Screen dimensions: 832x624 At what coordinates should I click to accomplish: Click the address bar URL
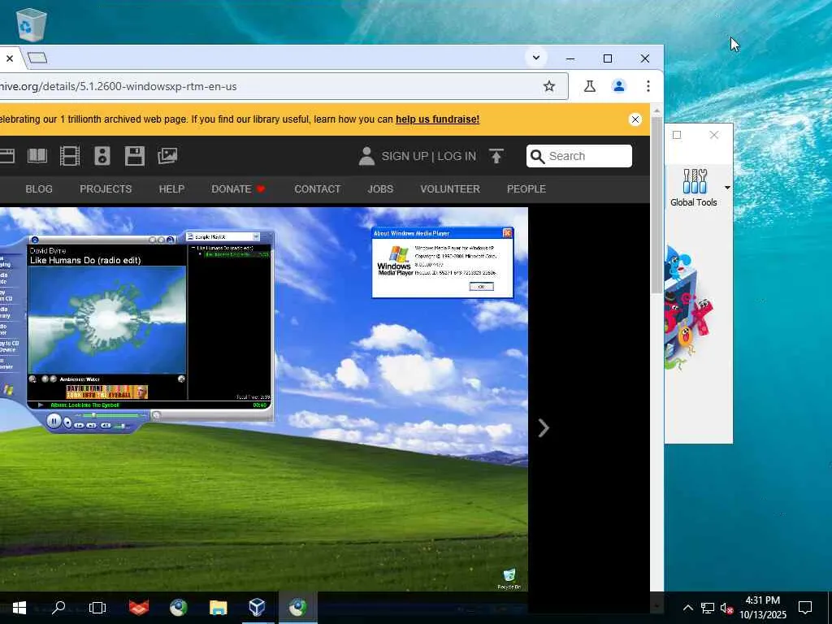click(x=119, y=86)
